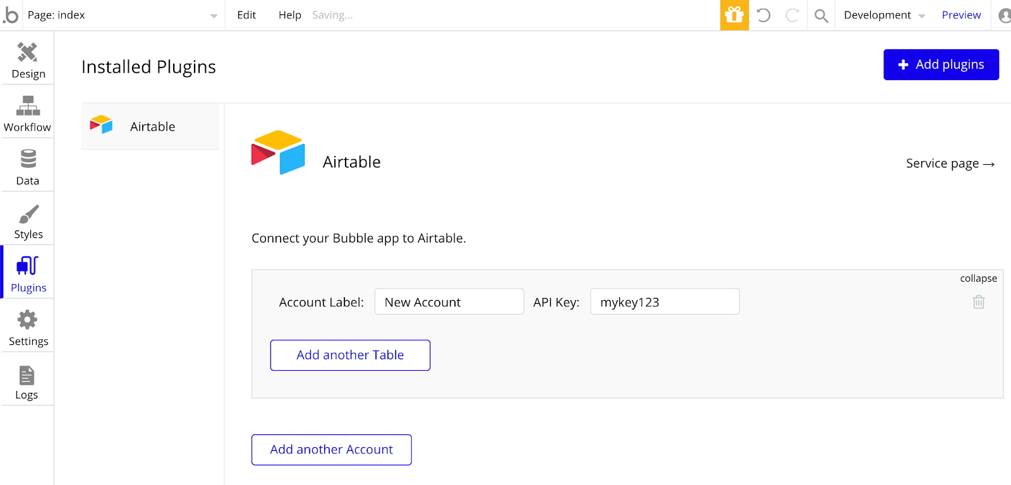
Task: Click Add another Table button
Action: point(350,355)
